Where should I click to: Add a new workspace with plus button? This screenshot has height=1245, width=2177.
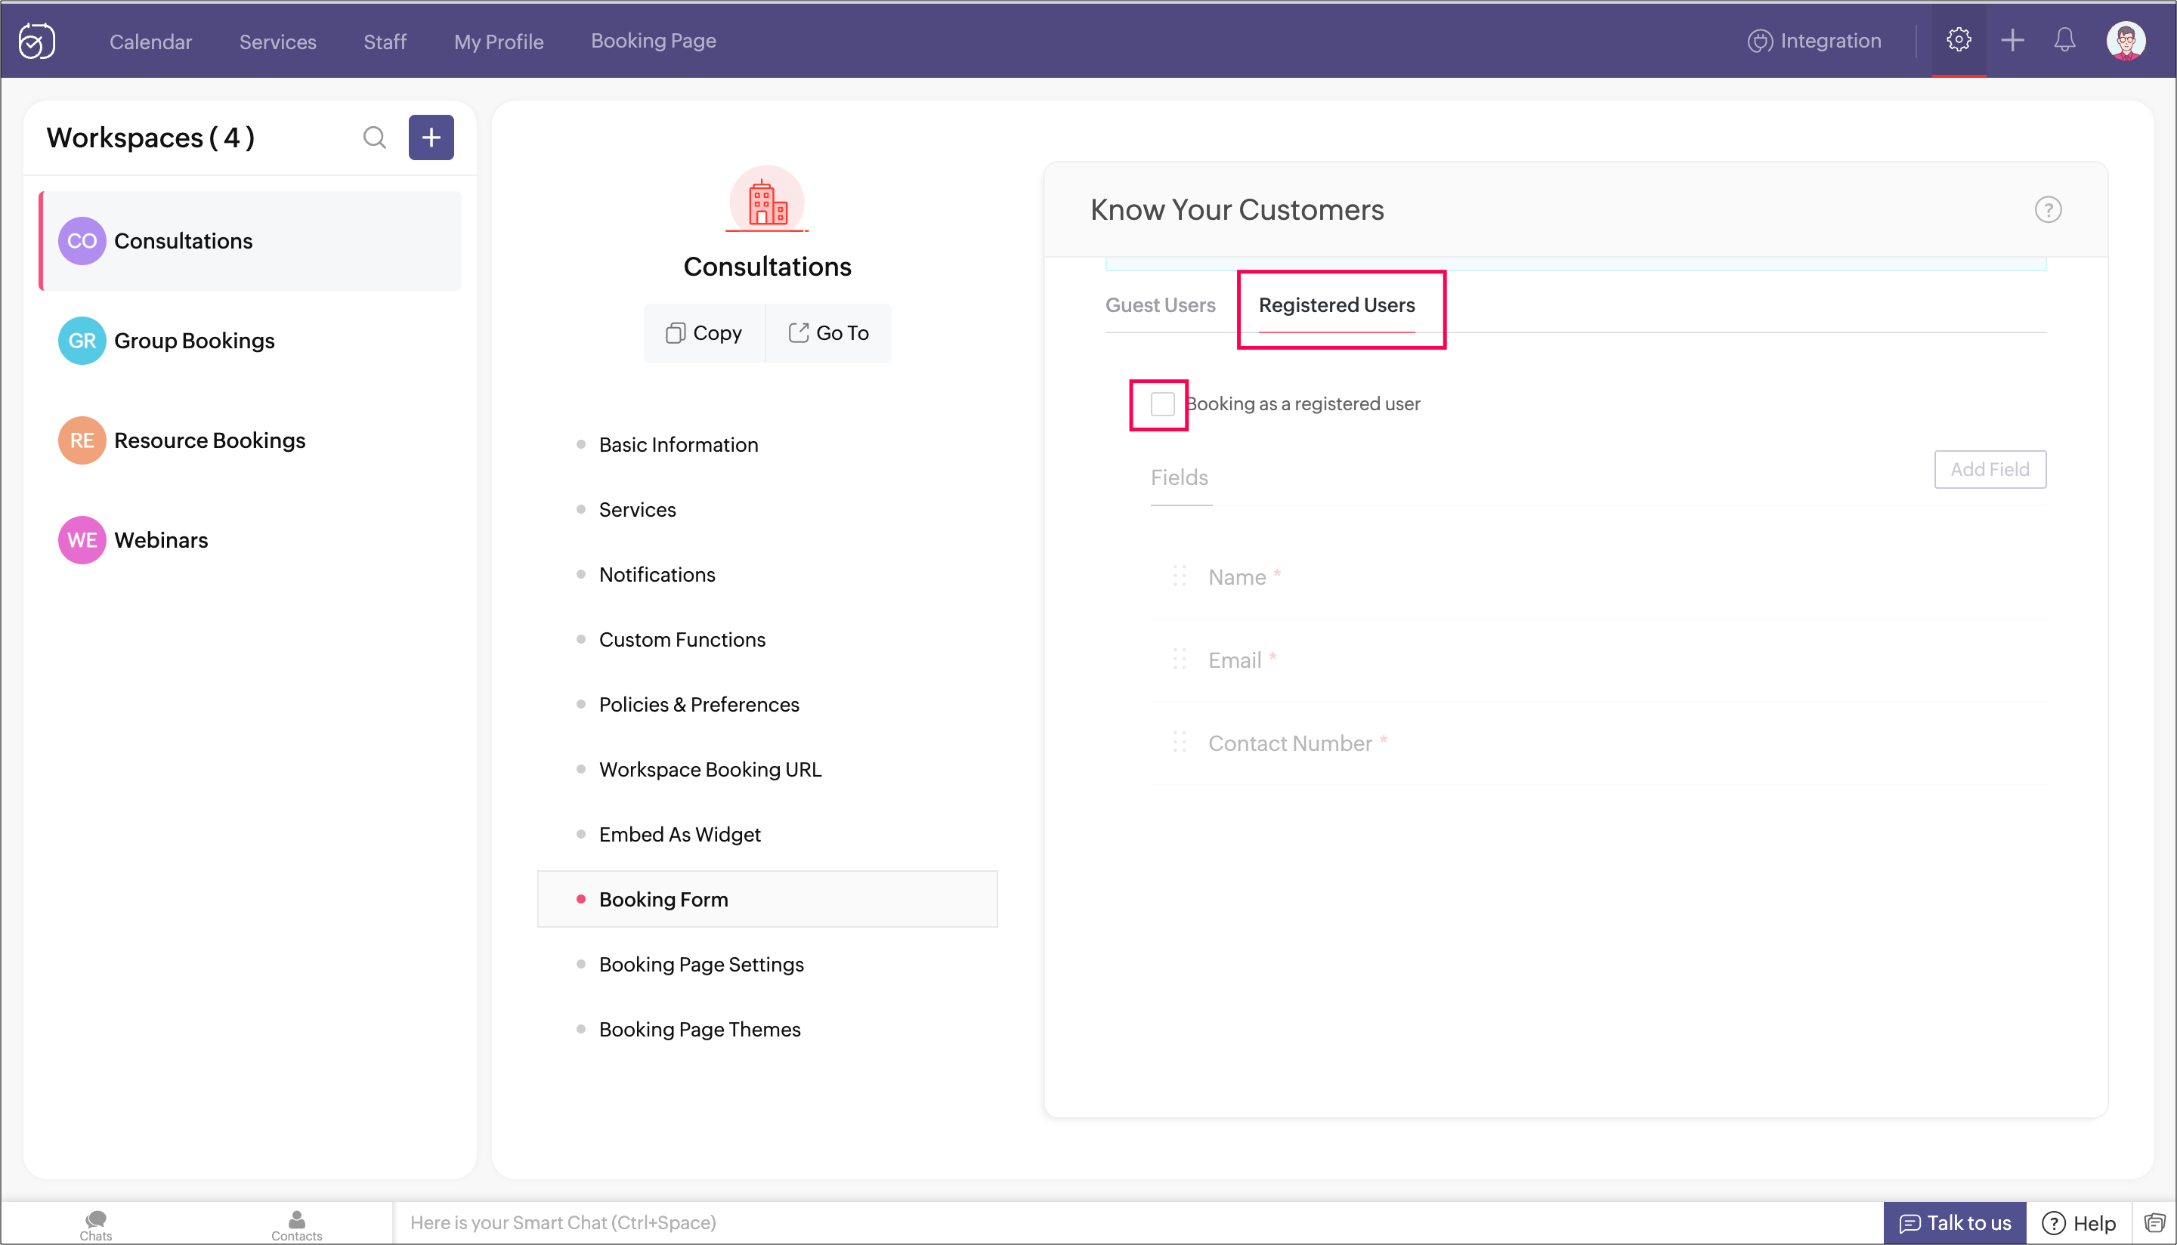click(x=431, y=137)
